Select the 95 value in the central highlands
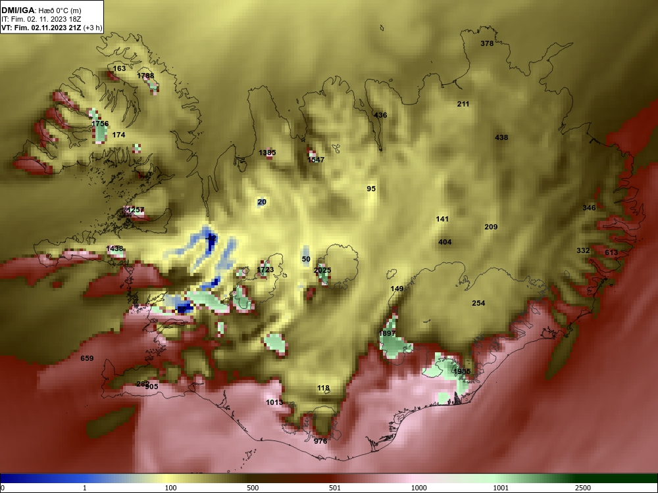Screen dimensions: 658x493 (x=371, y=189)
